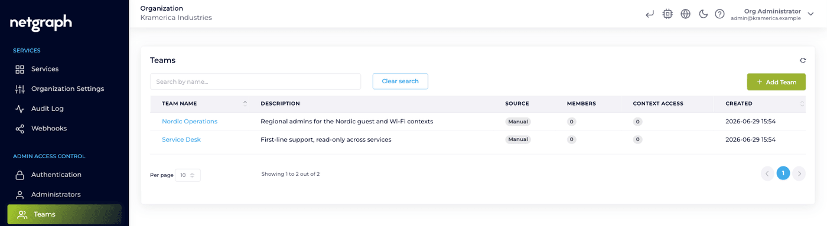Viewport: 827px width, 226px height.
Task: Click the Clear search button
Action: pyautogui.click(x=400, y=81)
